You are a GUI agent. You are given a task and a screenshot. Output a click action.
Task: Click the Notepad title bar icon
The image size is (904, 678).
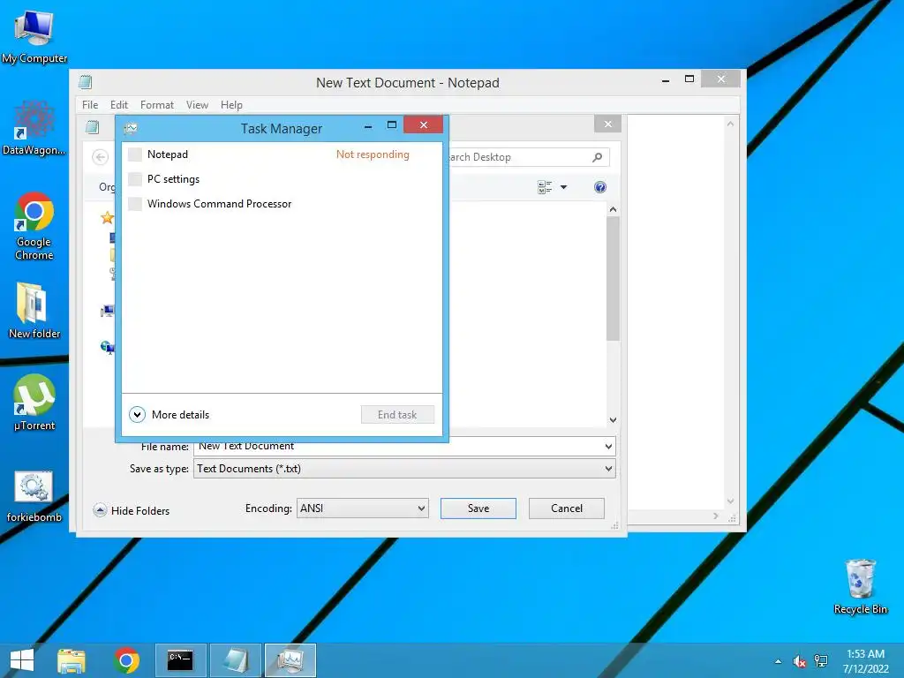pos(86,82)
